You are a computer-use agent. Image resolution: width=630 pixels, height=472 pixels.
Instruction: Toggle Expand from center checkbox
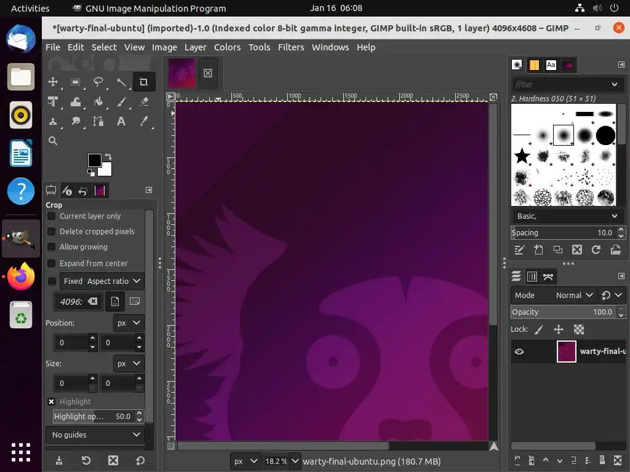click(x=52, y=263)
